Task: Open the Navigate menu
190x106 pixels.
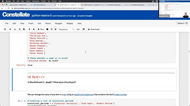Action: click(58, 24)
